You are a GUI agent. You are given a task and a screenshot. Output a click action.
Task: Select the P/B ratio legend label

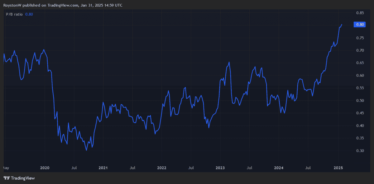point(14,14)
